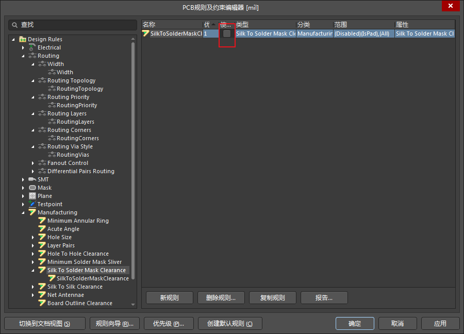Expand the Testpoint tree node

click(23, 205)
